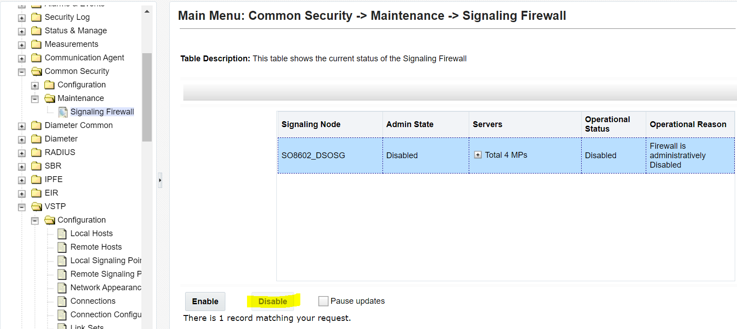Expand the Diameter Common tree node
The height and width of the screenshot is (329, 737).
22,125
